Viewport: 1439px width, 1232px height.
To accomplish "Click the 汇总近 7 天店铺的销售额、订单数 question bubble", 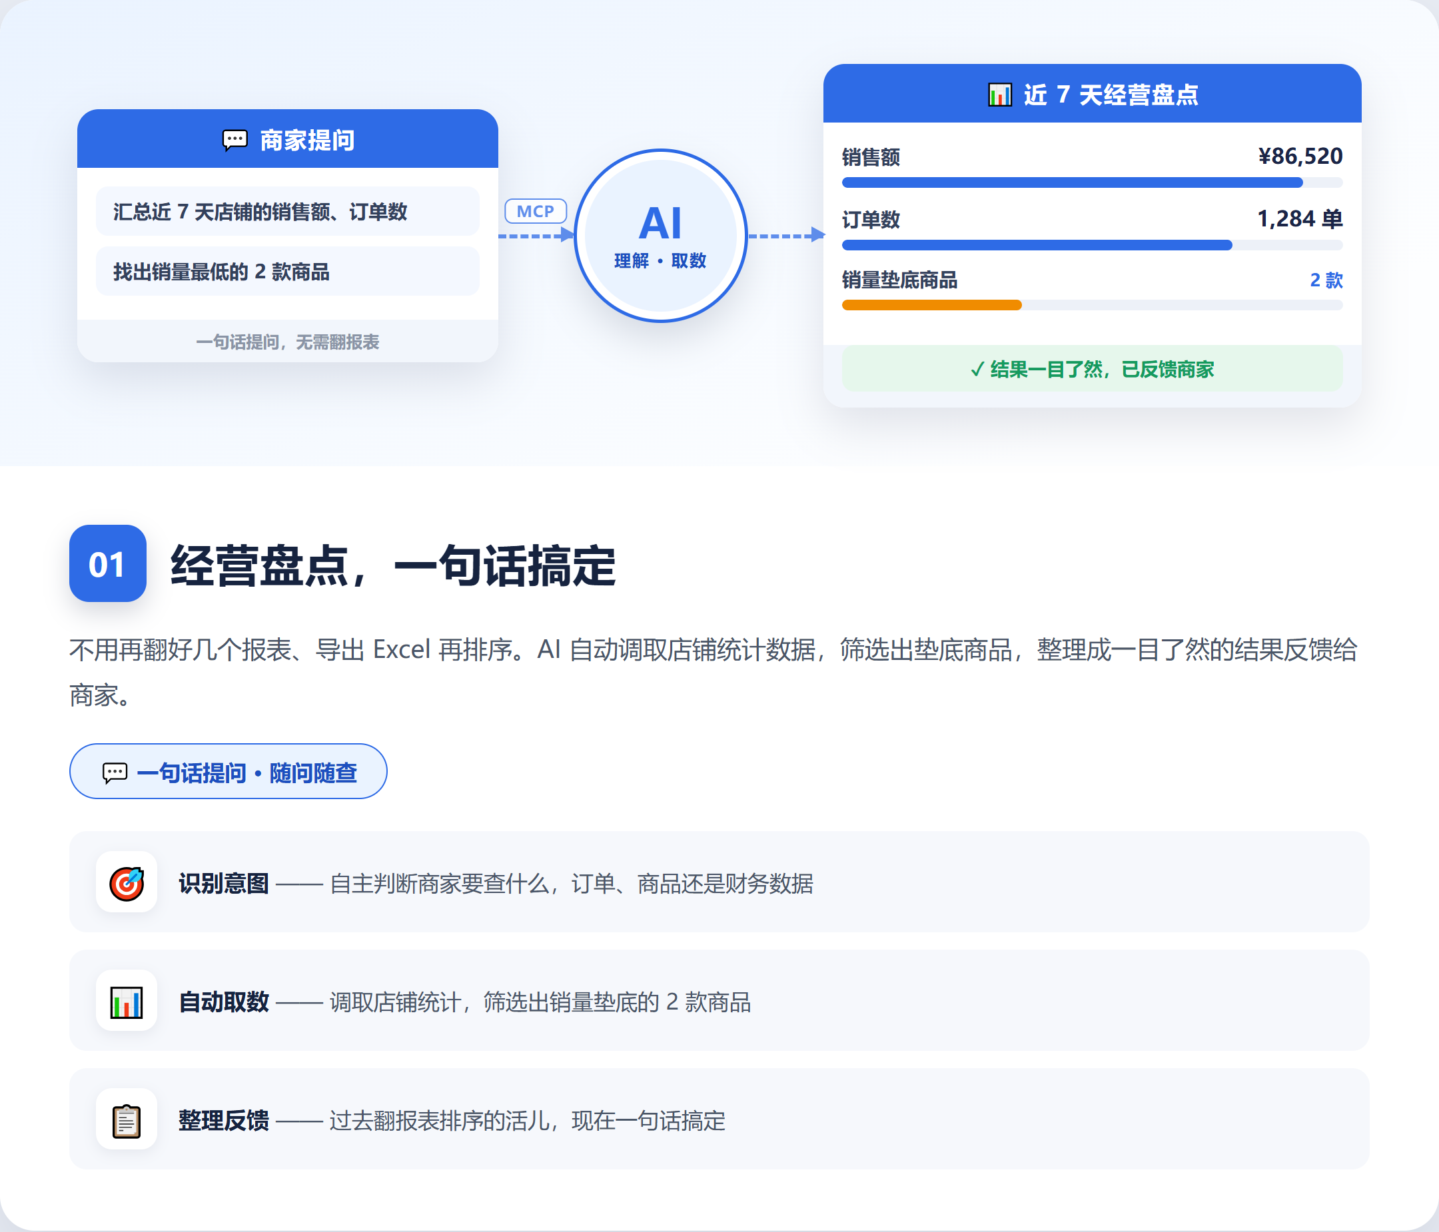I will point(288,212).
